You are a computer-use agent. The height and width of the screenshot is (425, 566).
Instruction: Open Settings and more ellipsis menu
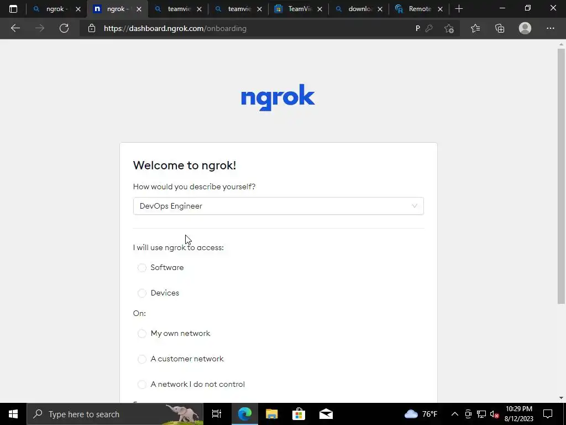pos(550,28)
